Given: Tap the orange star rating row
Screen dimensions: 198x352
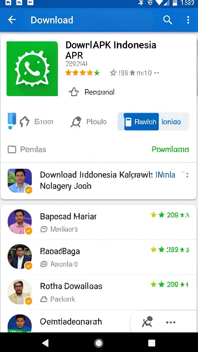Looking at the screenshot, I should (82, 73).
